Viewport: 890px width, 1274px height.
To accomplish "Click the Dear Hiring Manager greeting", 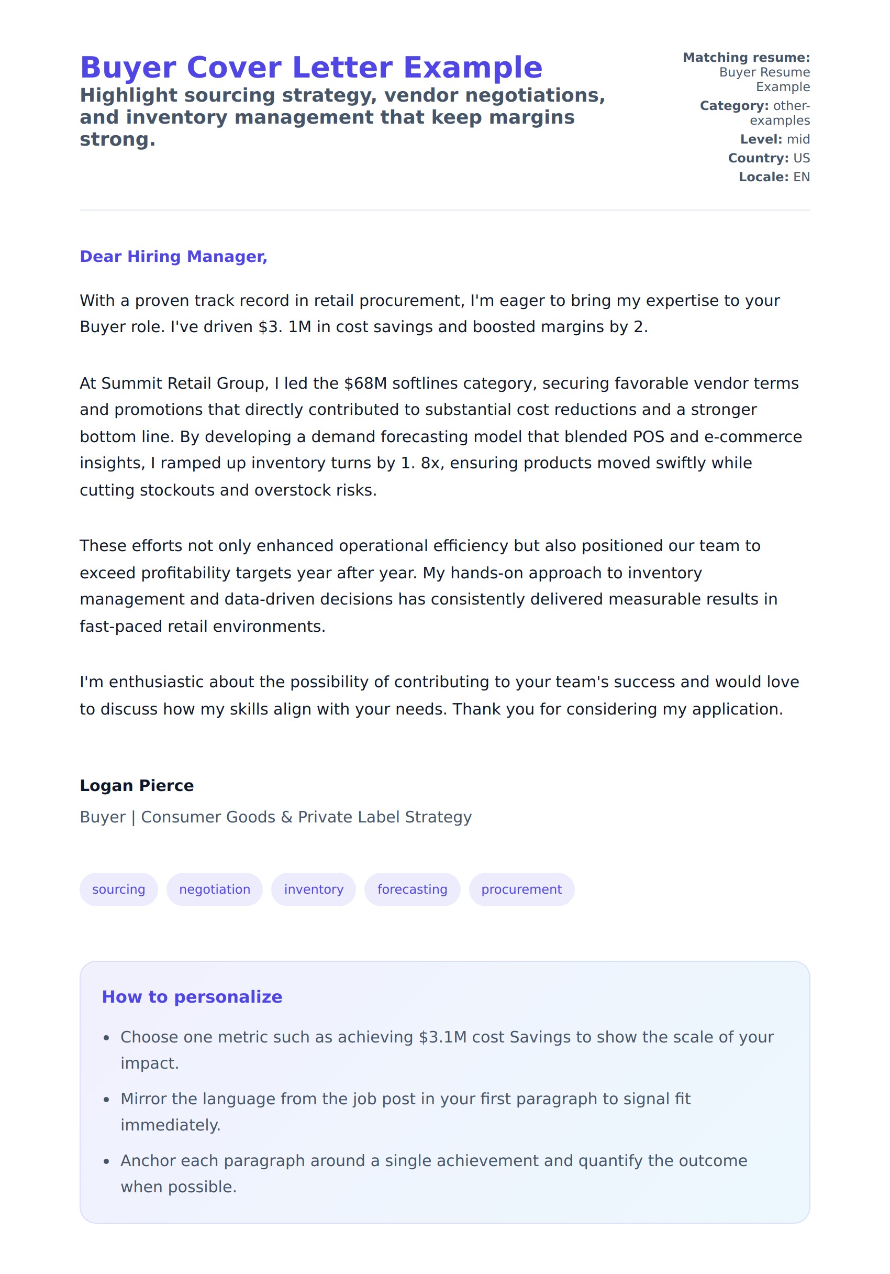I will point(174,256).
